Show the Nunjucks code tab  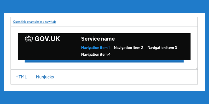coord(45,77)
